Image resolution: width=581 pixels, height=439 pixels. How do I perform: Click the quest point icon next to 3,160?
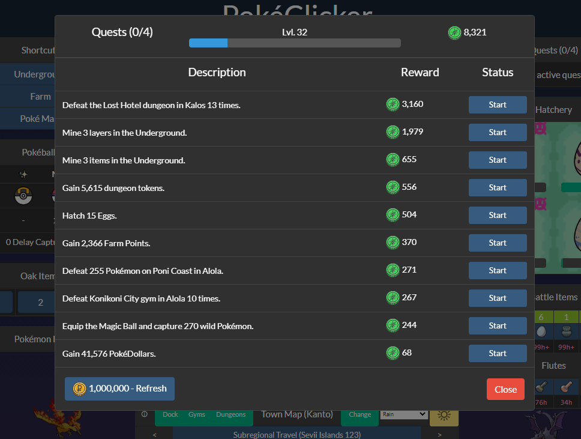[x=393, y=104]
